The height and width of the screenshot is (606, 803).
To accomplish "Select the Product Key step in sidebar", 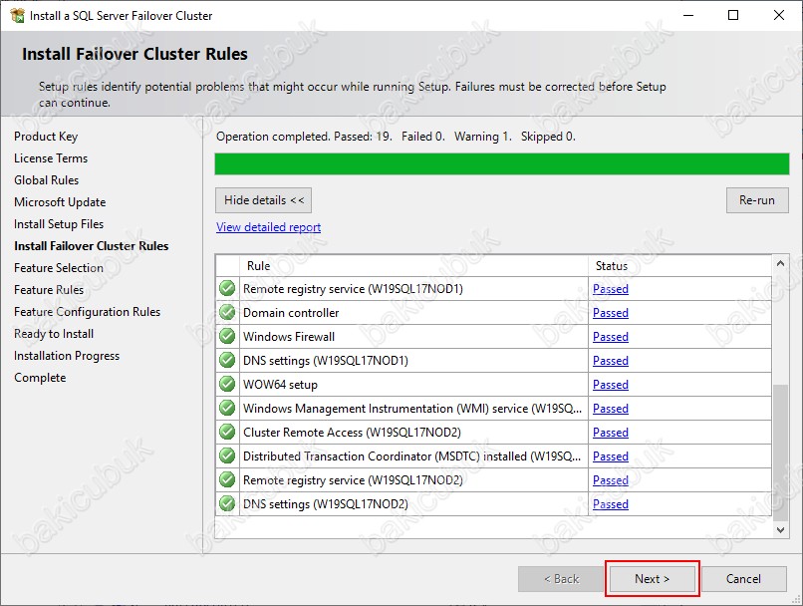I will (46, 137).
